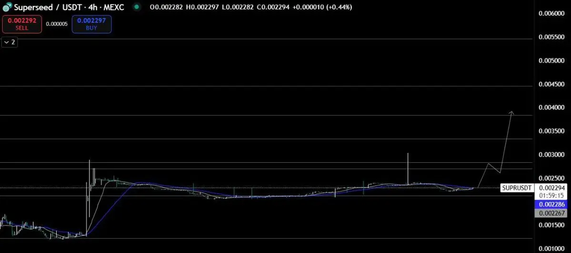The image size is (571, 253).
Task: Click the green market status dot
Action: (x=137, y=7)
